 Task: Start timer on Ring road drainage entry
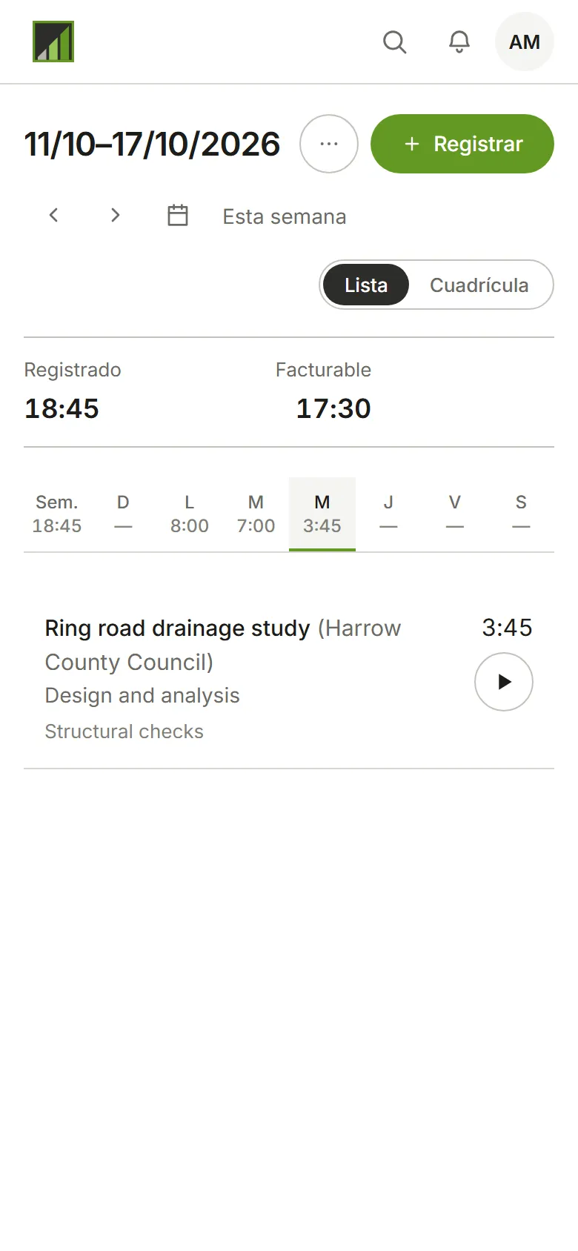(x=504, y=682)
